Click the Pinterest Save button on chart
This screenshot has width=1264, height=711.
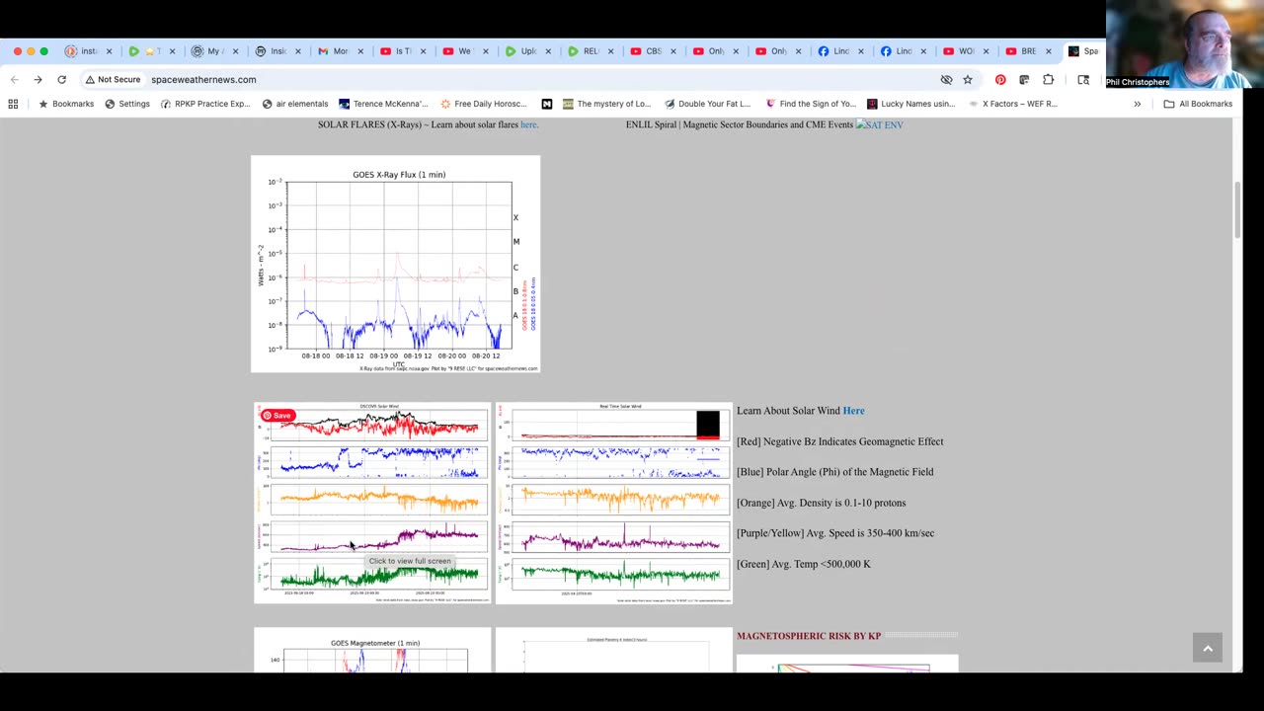pyautogui.click(x=276, y=416)
